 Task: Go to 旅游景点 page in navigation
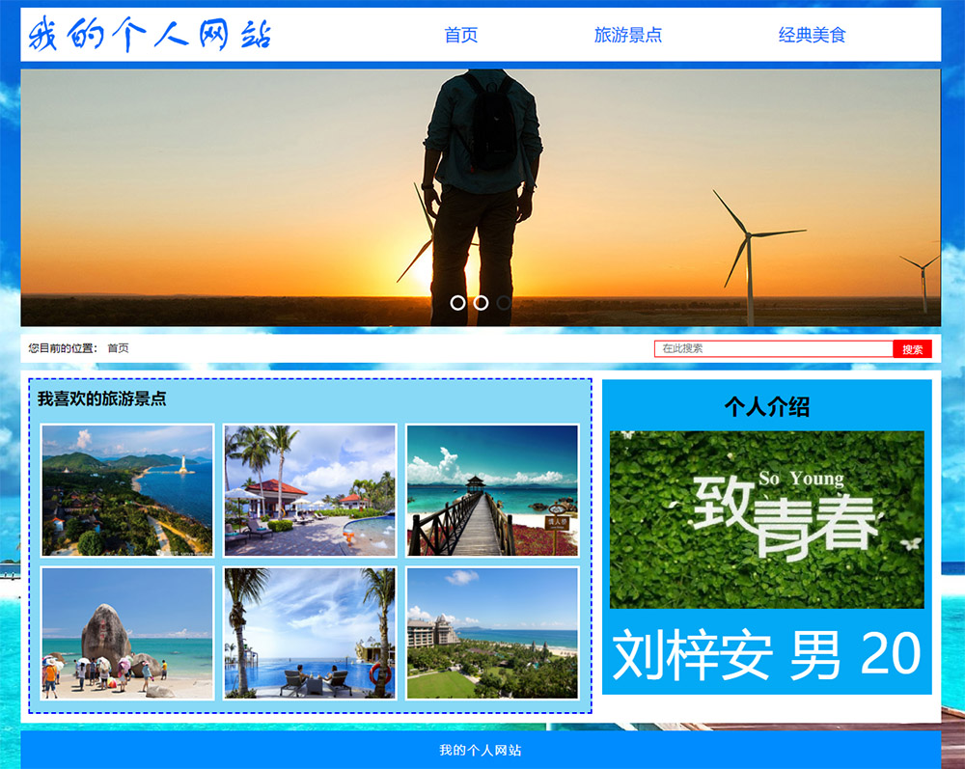pos(628,35)
